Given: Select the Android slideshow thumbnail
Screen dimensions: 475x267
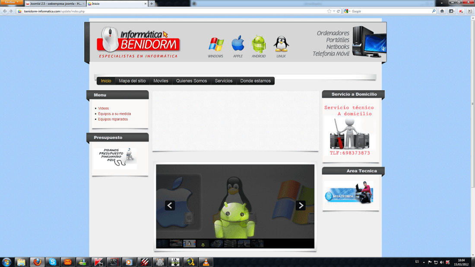Looking at the screenshot, I should click(x=203, y=243).
